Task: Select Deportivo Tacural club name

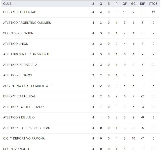Action: (x=20, y=96)
